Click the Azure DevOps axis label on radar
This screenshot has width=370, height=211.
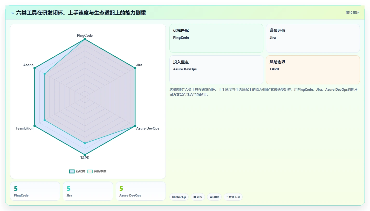pyautogui.click(x=148, y=128)
